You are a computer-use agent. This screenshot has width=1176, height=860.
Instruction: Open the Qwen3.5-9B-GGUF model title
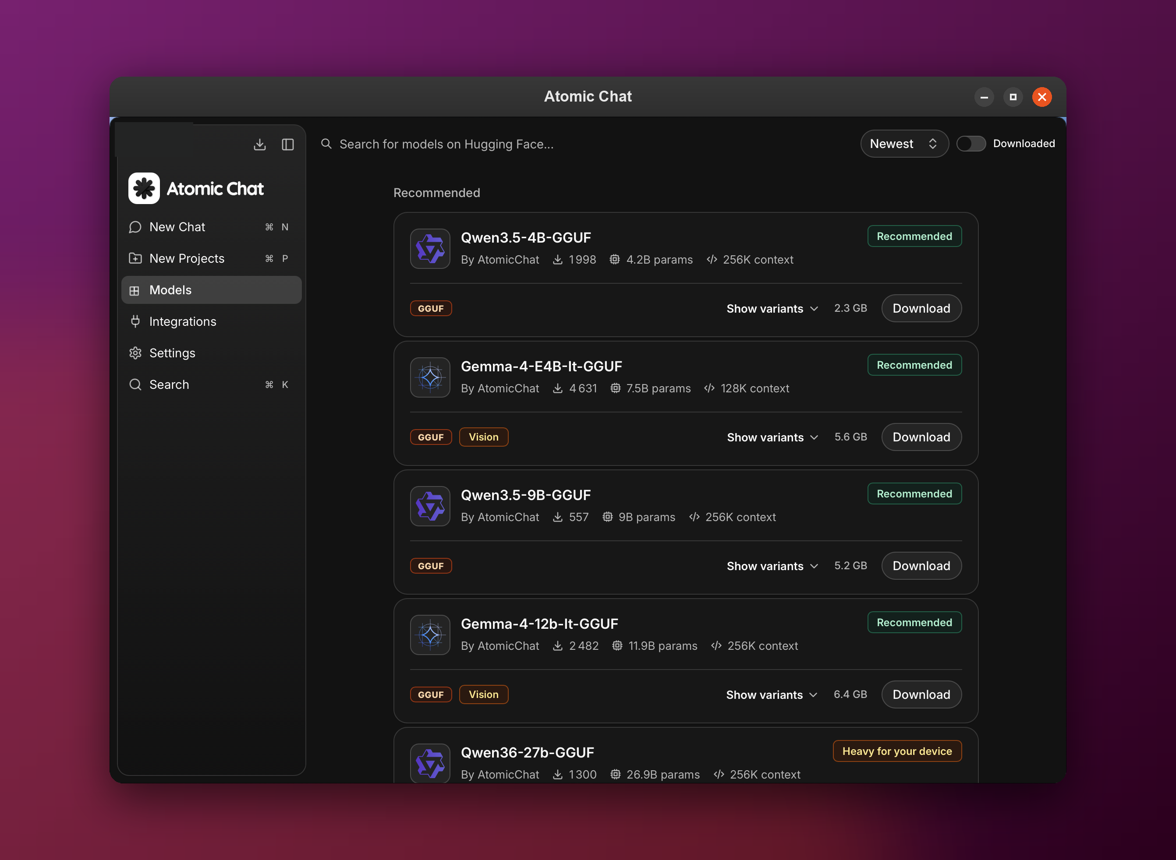525,495
